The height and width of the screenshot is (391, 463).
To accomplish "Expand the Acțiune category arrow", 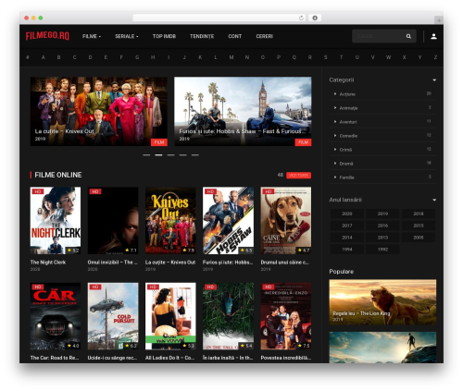I will coord(335,94).
